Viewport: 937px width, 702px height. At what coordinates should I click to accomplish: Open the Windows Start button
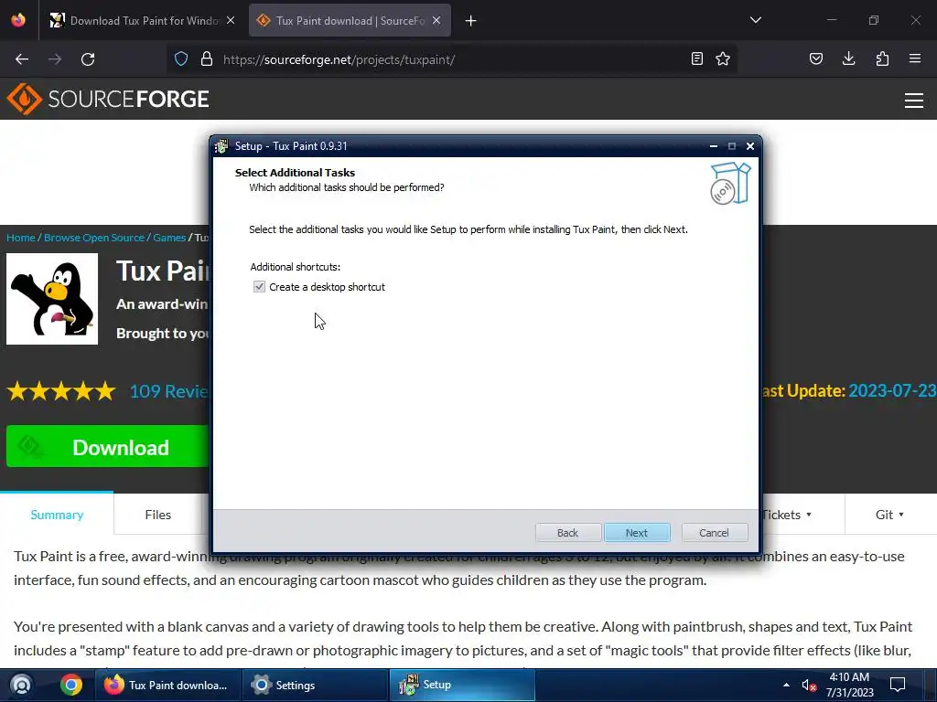(x=22, y=685)
